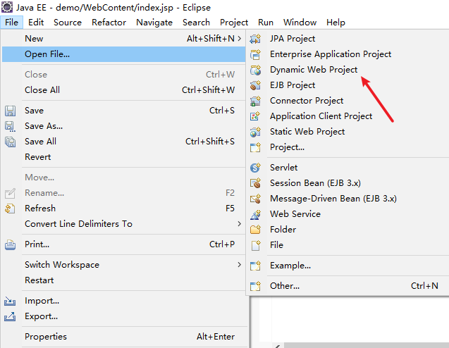Choose Enterprise Application Project label
Screen dimensions: 449x348
(x=331, y=54)
